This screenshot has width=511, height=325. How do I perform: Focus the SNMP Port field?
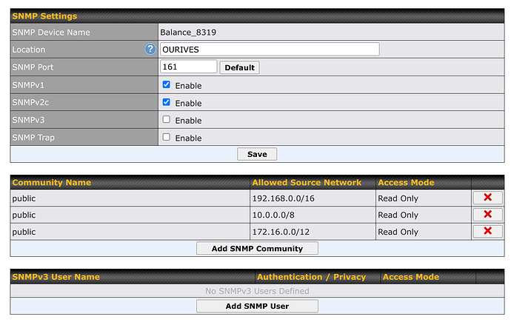coord(188,67)
